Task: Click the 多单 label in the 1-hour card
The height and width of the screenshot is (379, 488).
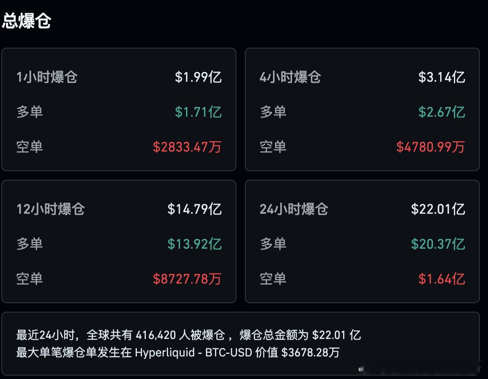Action: pyautogui.click(x=29, y=112)
